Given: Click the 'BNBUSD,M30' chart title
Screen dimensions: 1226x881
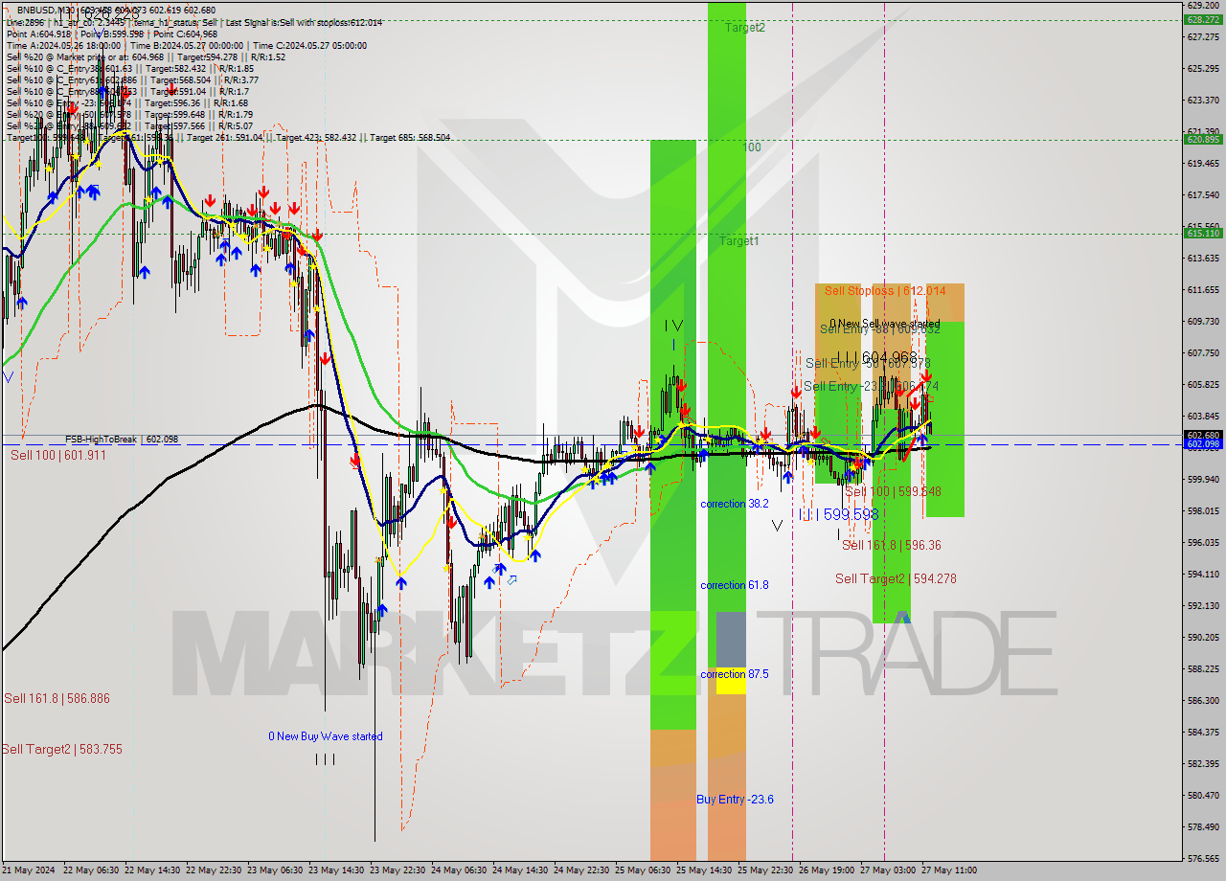Looking at the screenshot, I should click(45, 10).
